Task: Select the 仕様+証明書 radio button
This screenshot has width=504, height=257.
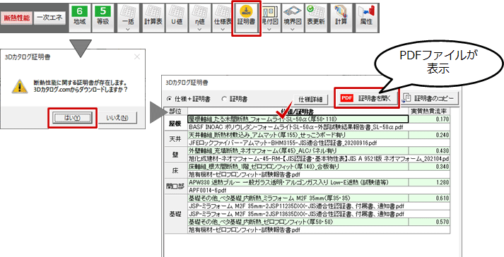Action: pos(188,100)
